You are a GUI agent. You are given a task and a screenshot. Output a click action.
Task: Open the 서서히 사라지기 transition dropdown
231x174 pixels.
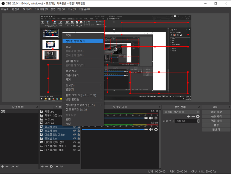click(x=181, y=112)
